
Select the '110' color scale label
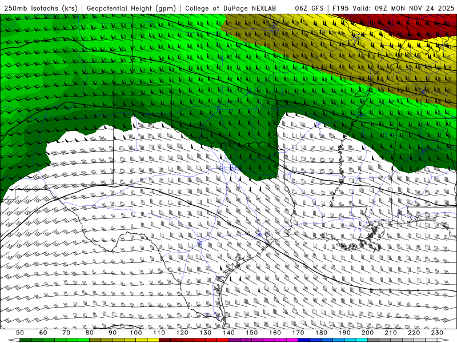pyautogui.click(x=159, y=333)
